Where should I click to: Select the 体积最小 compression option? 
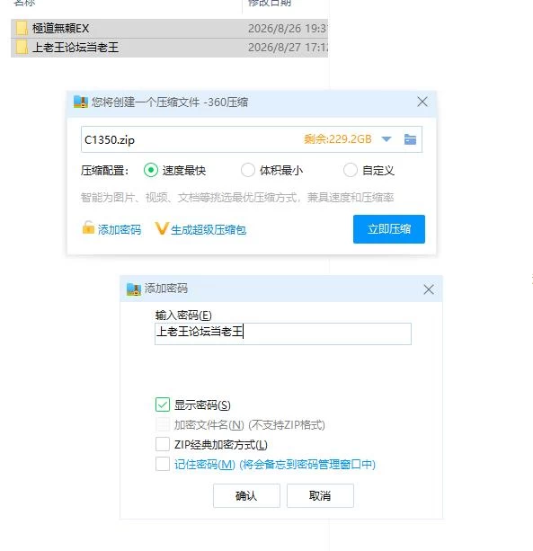coord(248,171)
